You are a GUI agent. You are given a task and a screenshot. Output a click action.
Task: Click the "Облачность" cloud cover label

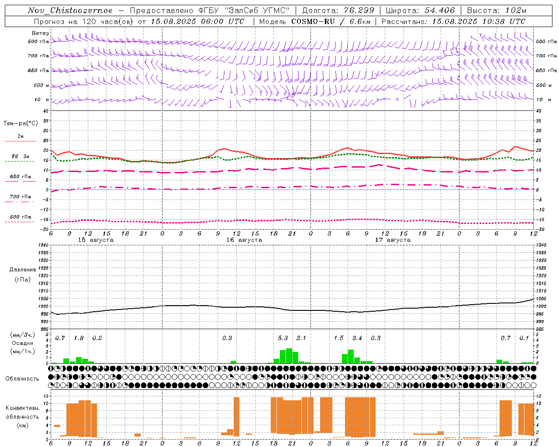[22, 379]
